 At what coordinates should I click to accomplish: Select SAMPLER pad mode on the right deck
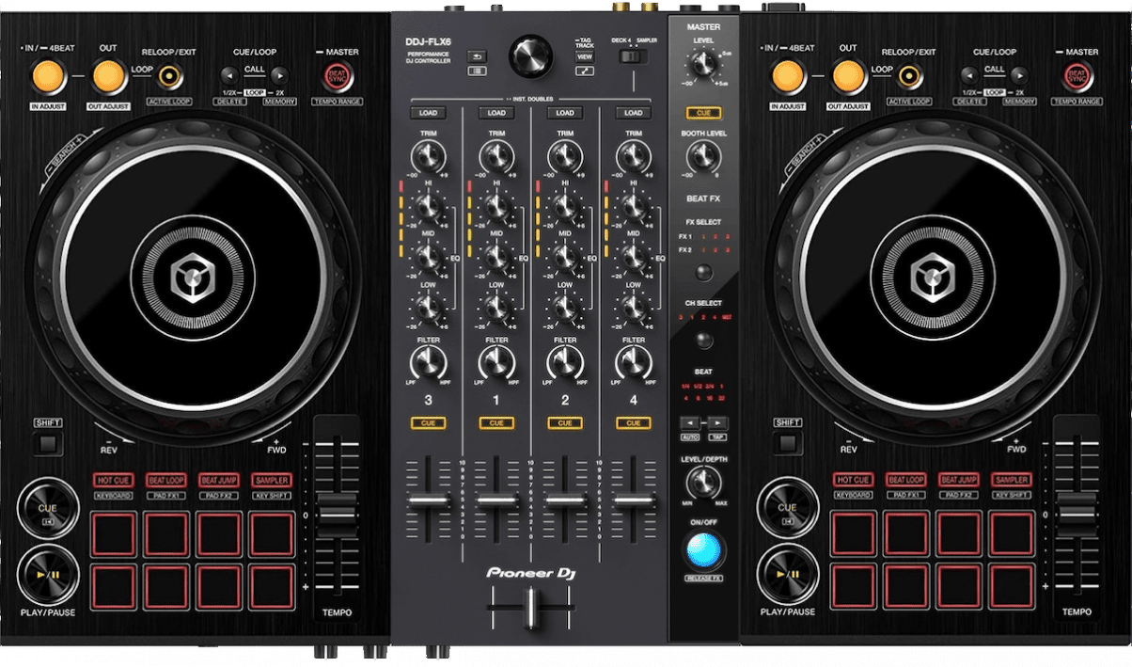(1011, 480)
